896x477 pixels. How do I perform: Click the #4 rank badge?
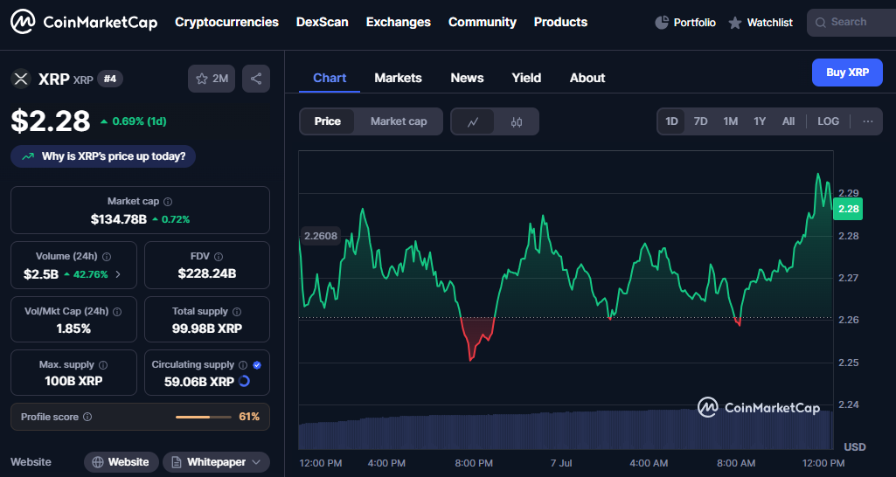click(x=110, y=79)
